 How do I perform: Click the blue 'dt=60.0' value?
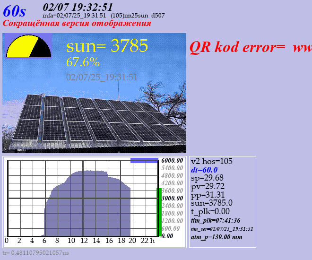(204, 170)
